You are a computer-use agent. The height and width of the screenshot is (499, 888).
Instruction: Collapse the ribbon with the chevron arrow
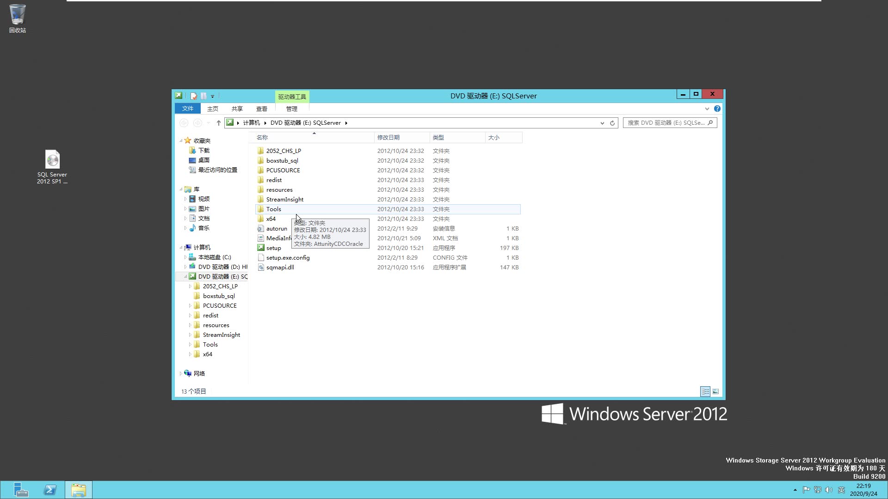(x=707, y=109)
